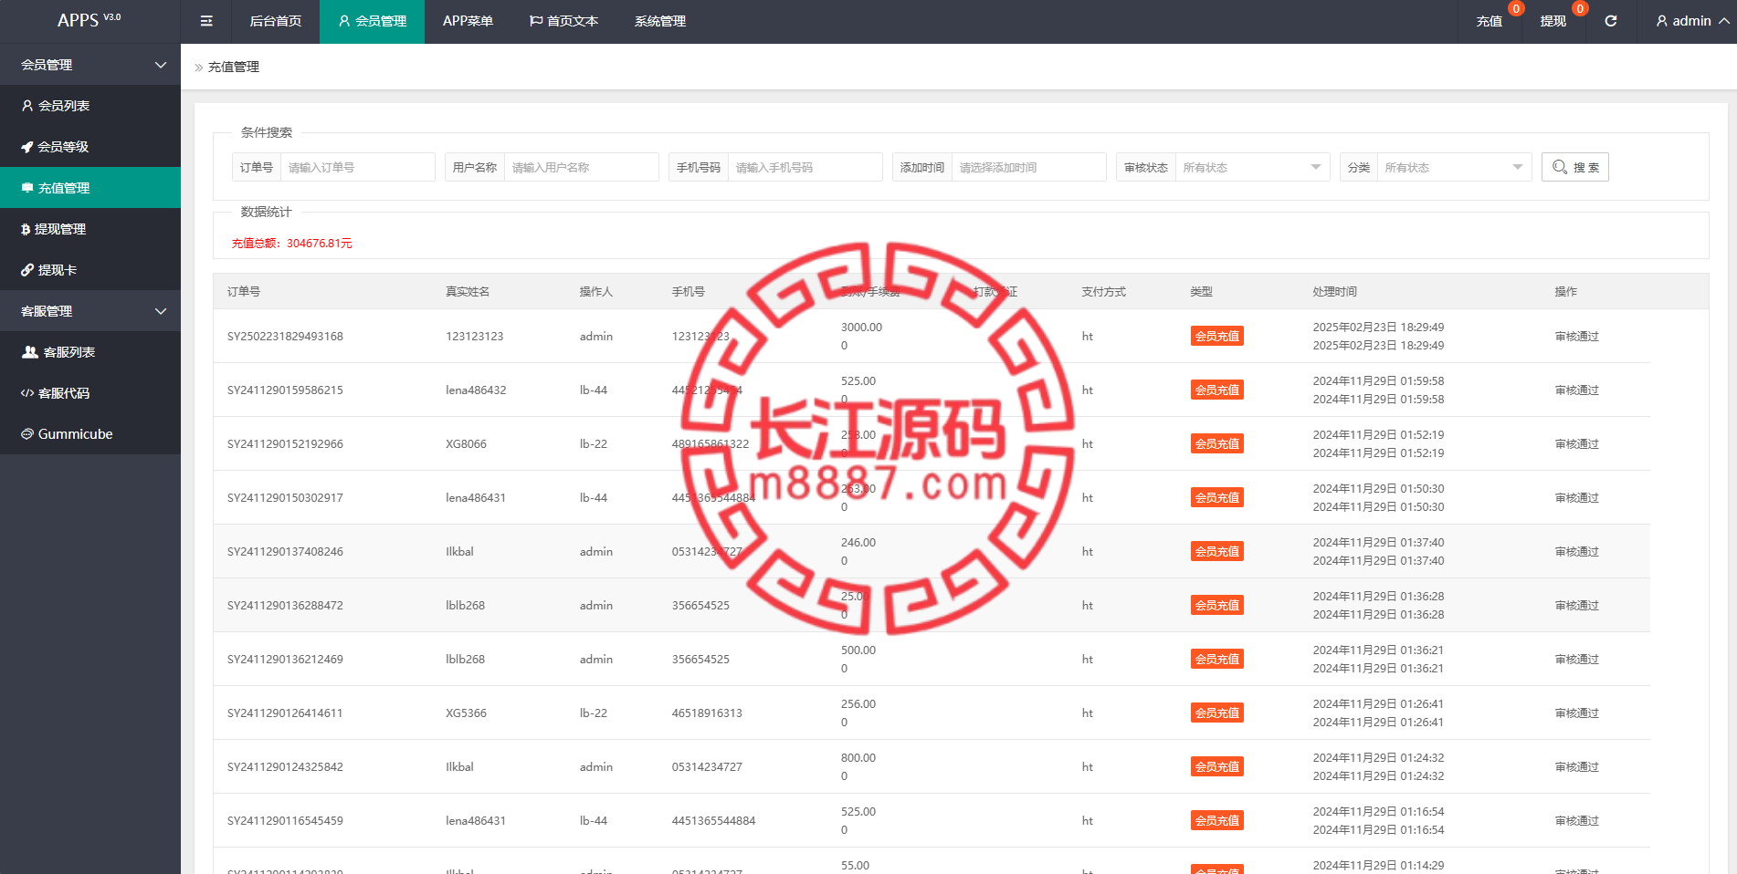Click amount 800.00 in table
The height and width of the screenshot is (874, 1737).
pyautogui.click(x=858, y=758)
